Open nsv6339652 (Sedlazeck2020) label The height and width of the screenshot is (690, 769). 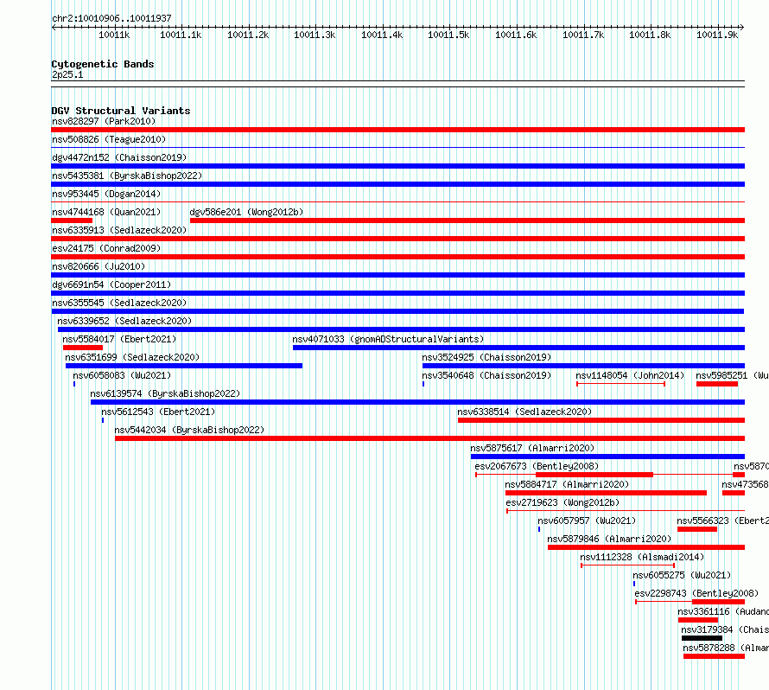(x=124, y=321)
